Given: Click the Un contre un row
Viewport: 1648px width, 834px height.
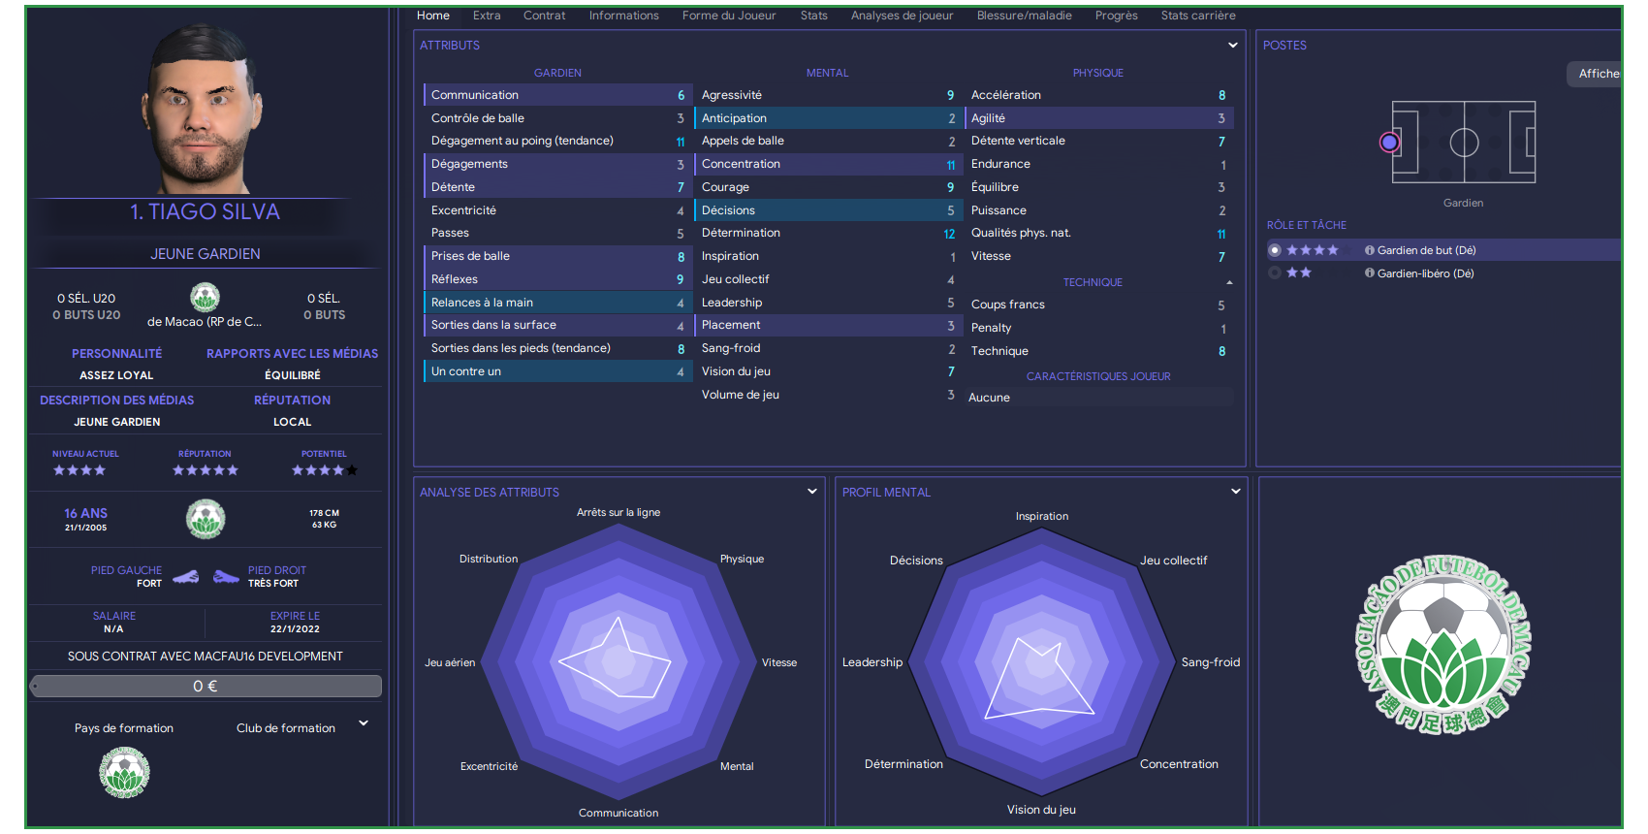Looking at the screenshot, I should 557,371.
